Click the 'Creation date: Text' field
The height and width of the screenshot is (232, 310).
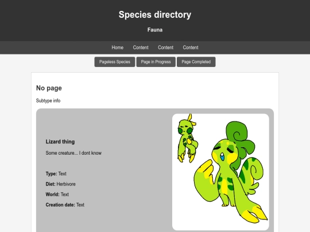[x=65, y=205]
